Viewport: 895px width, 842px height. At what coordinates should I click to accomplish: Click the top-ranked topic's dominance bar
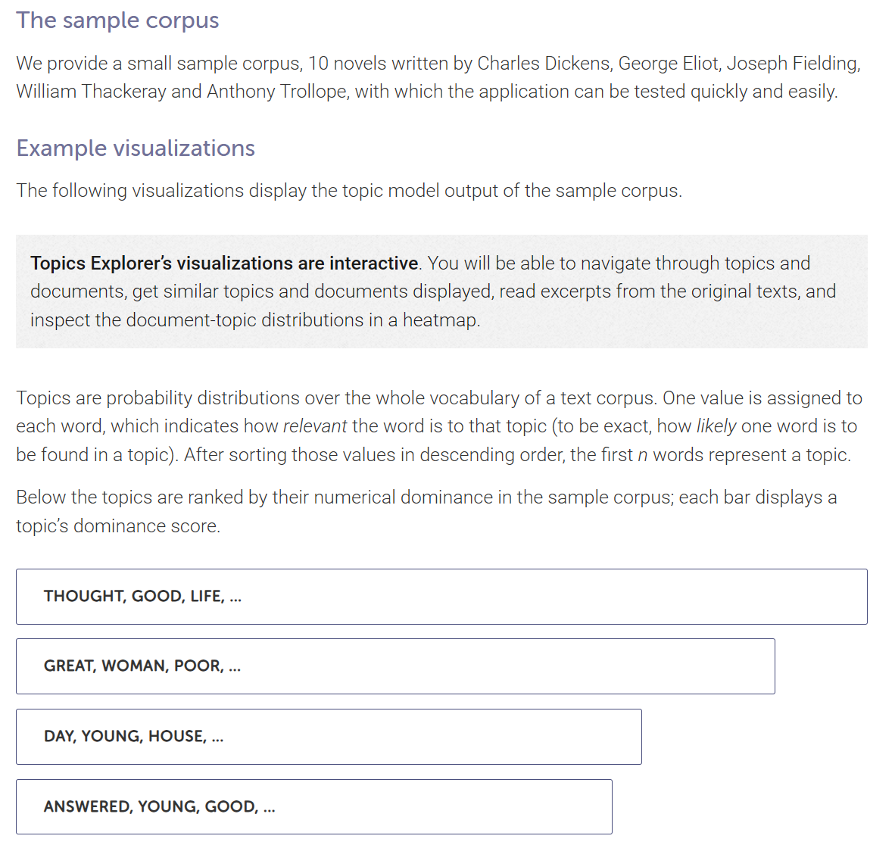point(441,597)
